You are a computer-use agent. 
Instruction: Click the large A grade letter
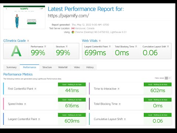click(x=16, y=51)
